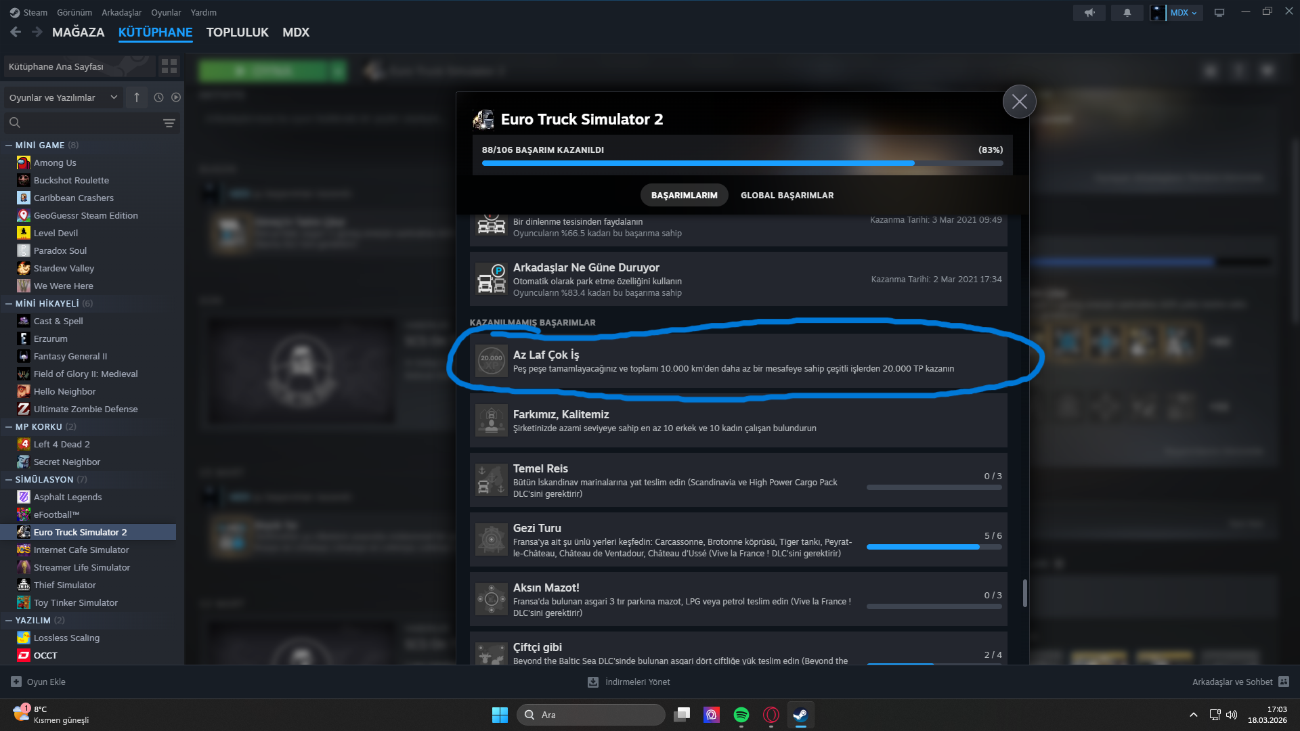Open Steam announcements megaphone icon

[x=1089, y=12]
